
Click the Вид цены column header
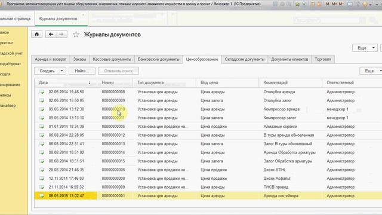(227, 82)
